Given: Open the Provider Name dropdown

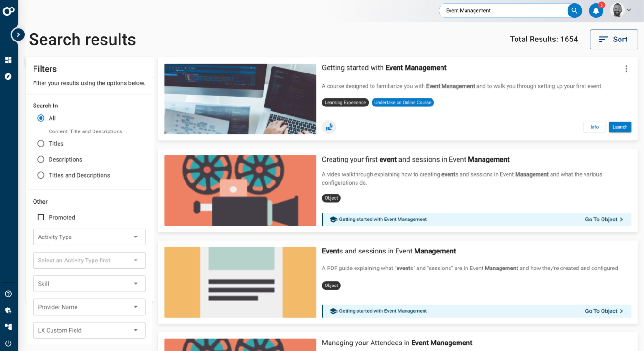Looking at the screenshot, I should [x=89, y=307].
